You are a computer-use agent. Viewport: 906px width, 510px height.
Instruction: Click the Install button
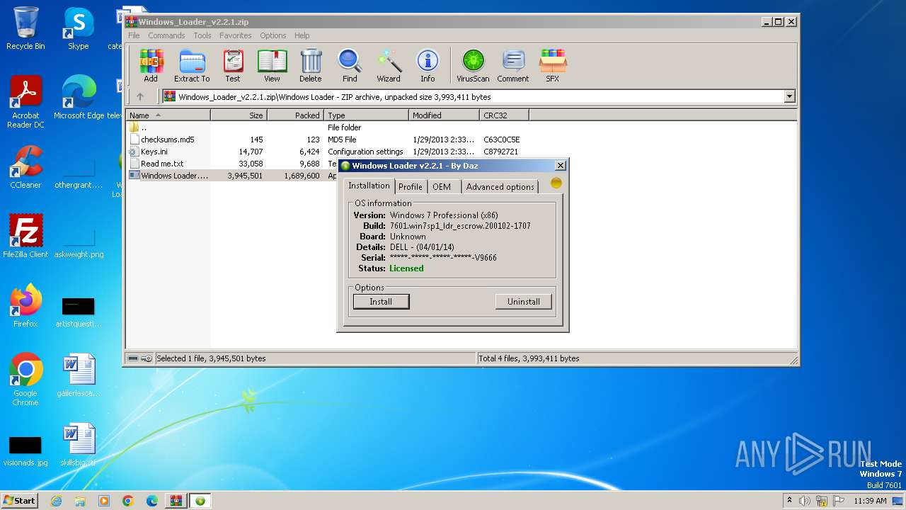381,302
